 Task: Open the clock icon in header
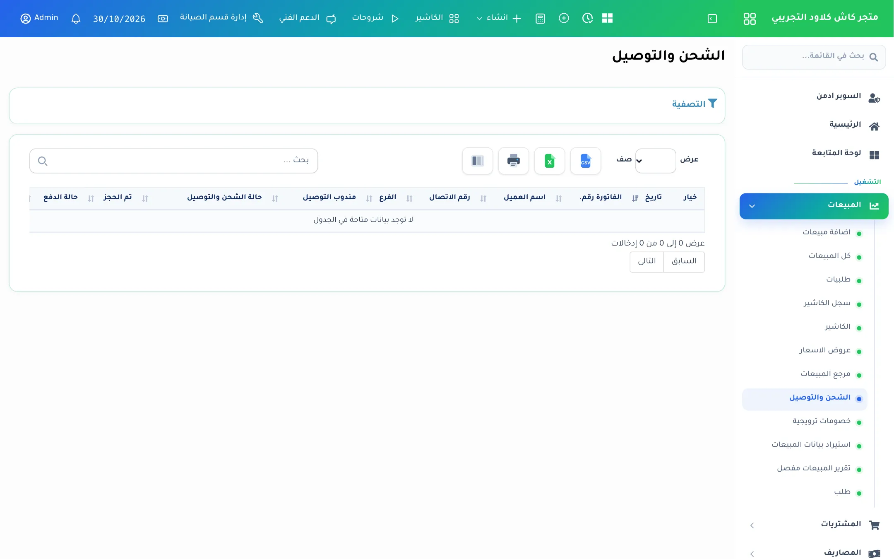(587, 18)
